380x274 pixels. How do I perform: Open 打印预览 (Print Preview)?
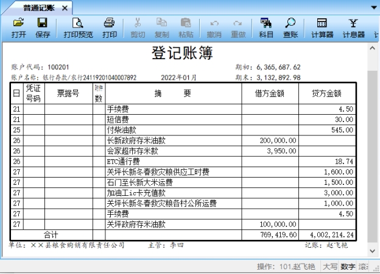click(x=79, y=27)
